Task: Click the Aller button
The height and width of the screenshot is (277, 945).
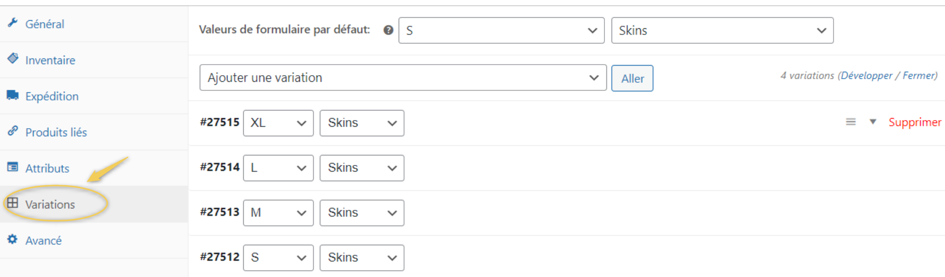Action: (632, 78)
